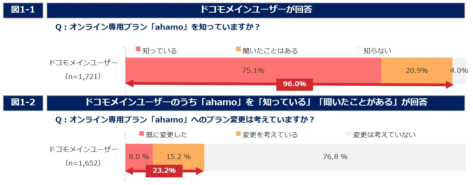Viewport: 473px width, 185px height.
Task: Click the （n=1,652） sample size label
Action: (x=83, y=163)
